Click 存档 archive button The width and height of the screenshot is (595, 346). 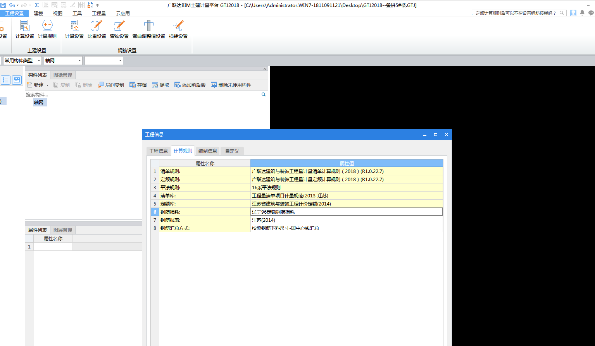[x=138, y=85]
